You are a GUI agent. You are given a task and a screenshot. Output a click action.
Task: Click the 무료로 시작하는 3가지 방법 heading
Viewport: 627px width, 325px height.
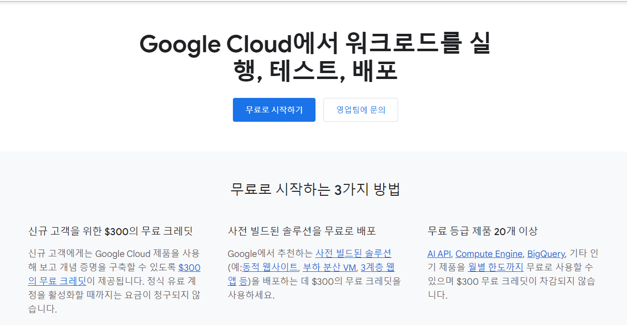(315, 190)
